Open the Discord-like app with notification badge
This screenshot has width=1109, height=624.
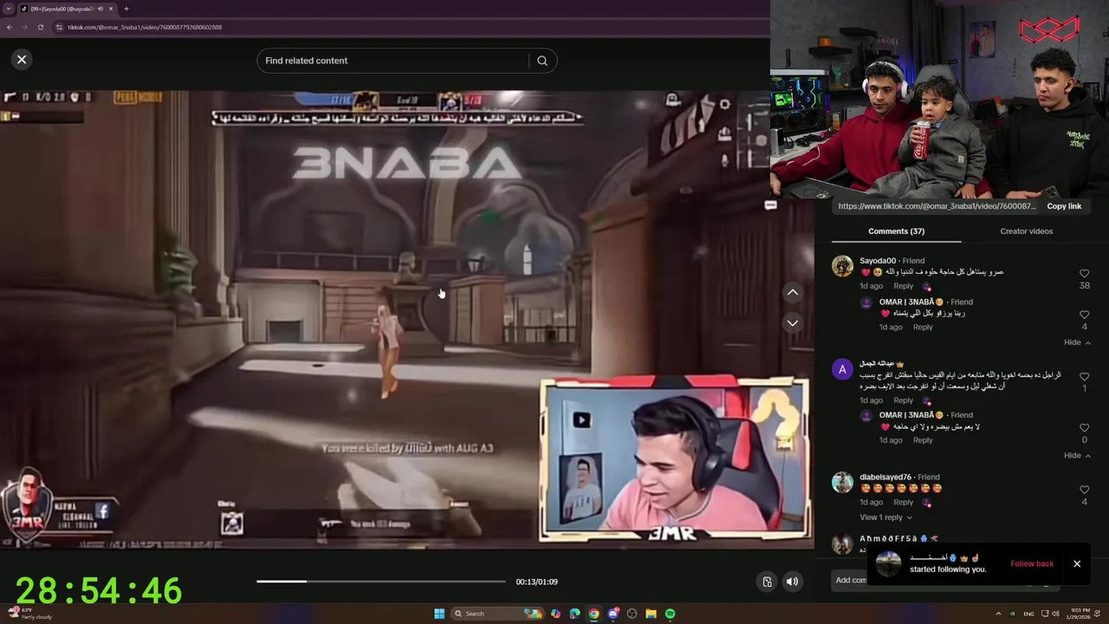click(x=613, y=614)
